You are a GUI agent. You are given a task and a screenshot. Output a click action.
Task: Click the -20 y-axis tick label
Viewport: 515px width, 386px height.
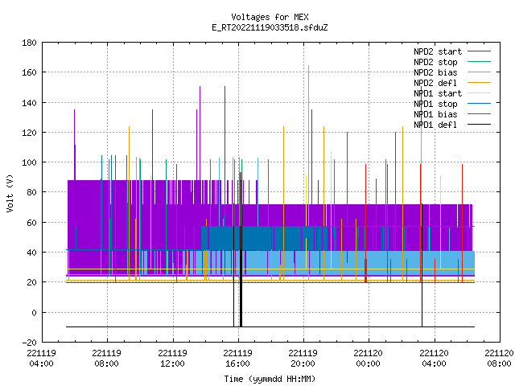pos(29,343)
